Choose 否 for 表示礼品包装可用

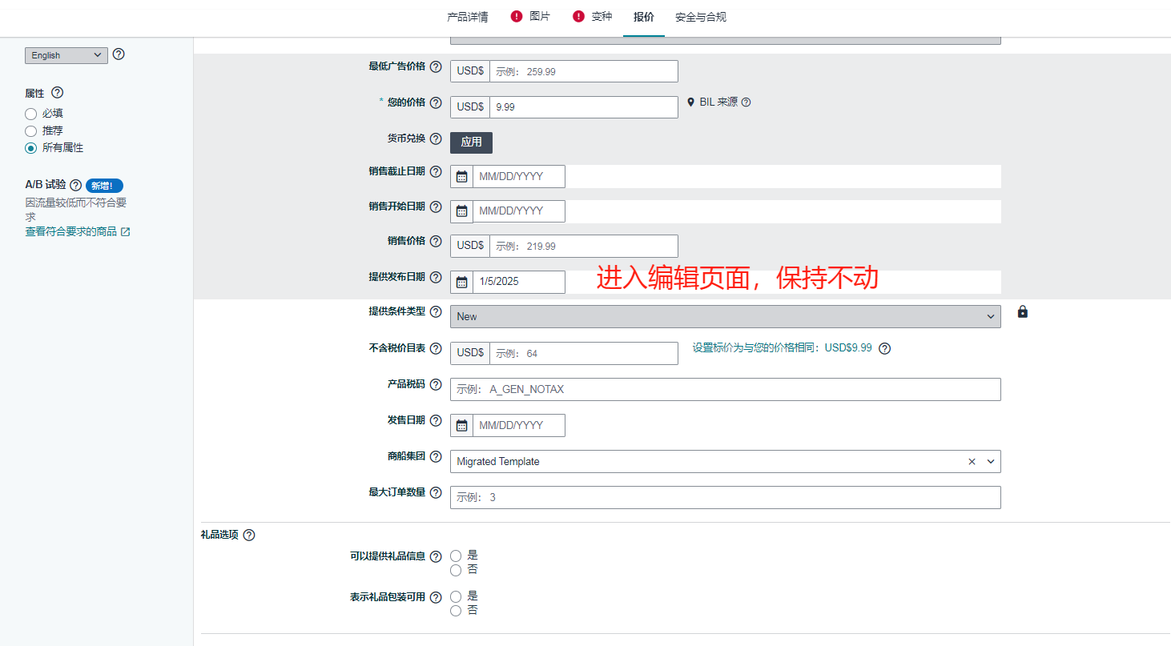point(456,611)
